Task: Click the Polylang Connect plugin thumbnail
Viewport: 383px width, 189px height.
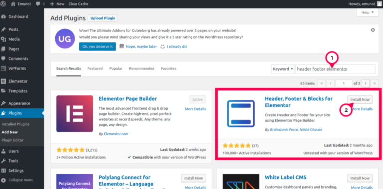Action: pos(74,182)
